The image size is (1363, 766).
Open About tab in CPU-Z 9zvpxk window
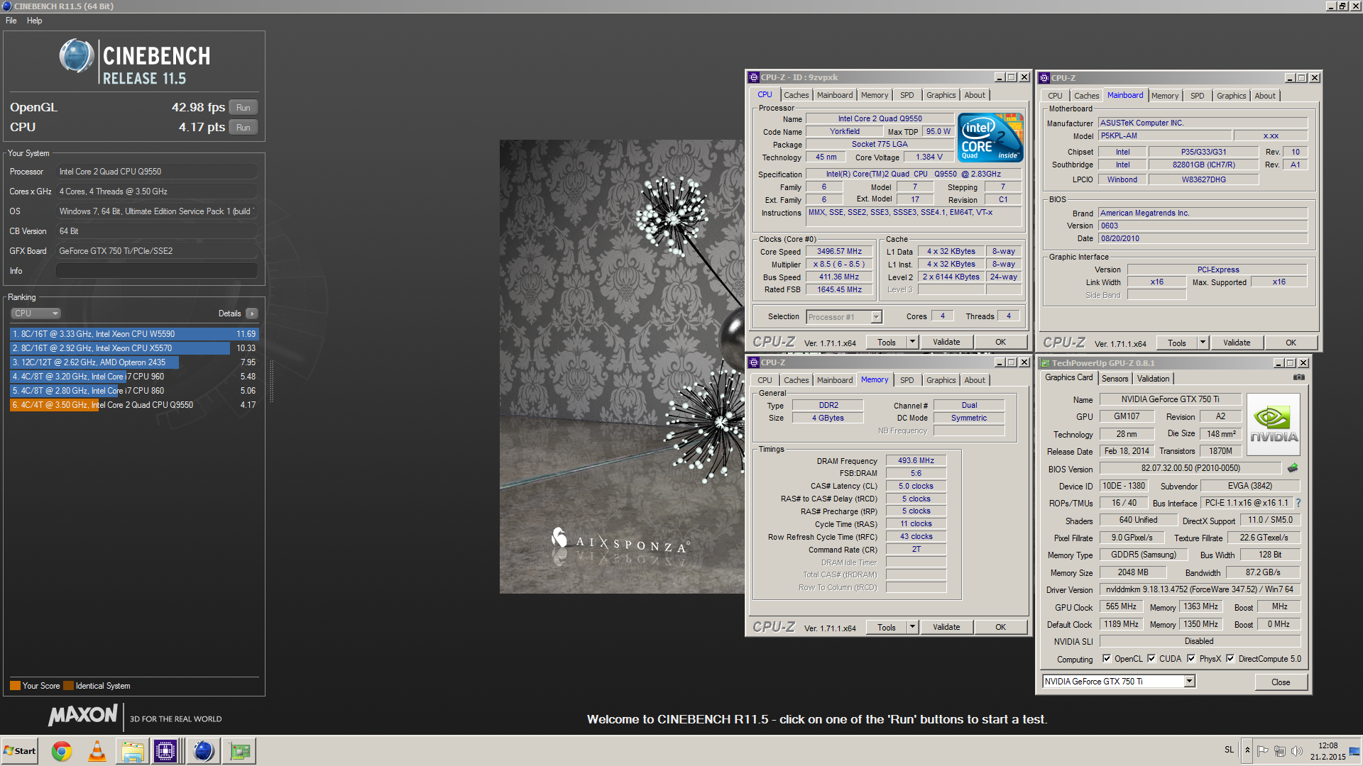click(x=975, y=95)
